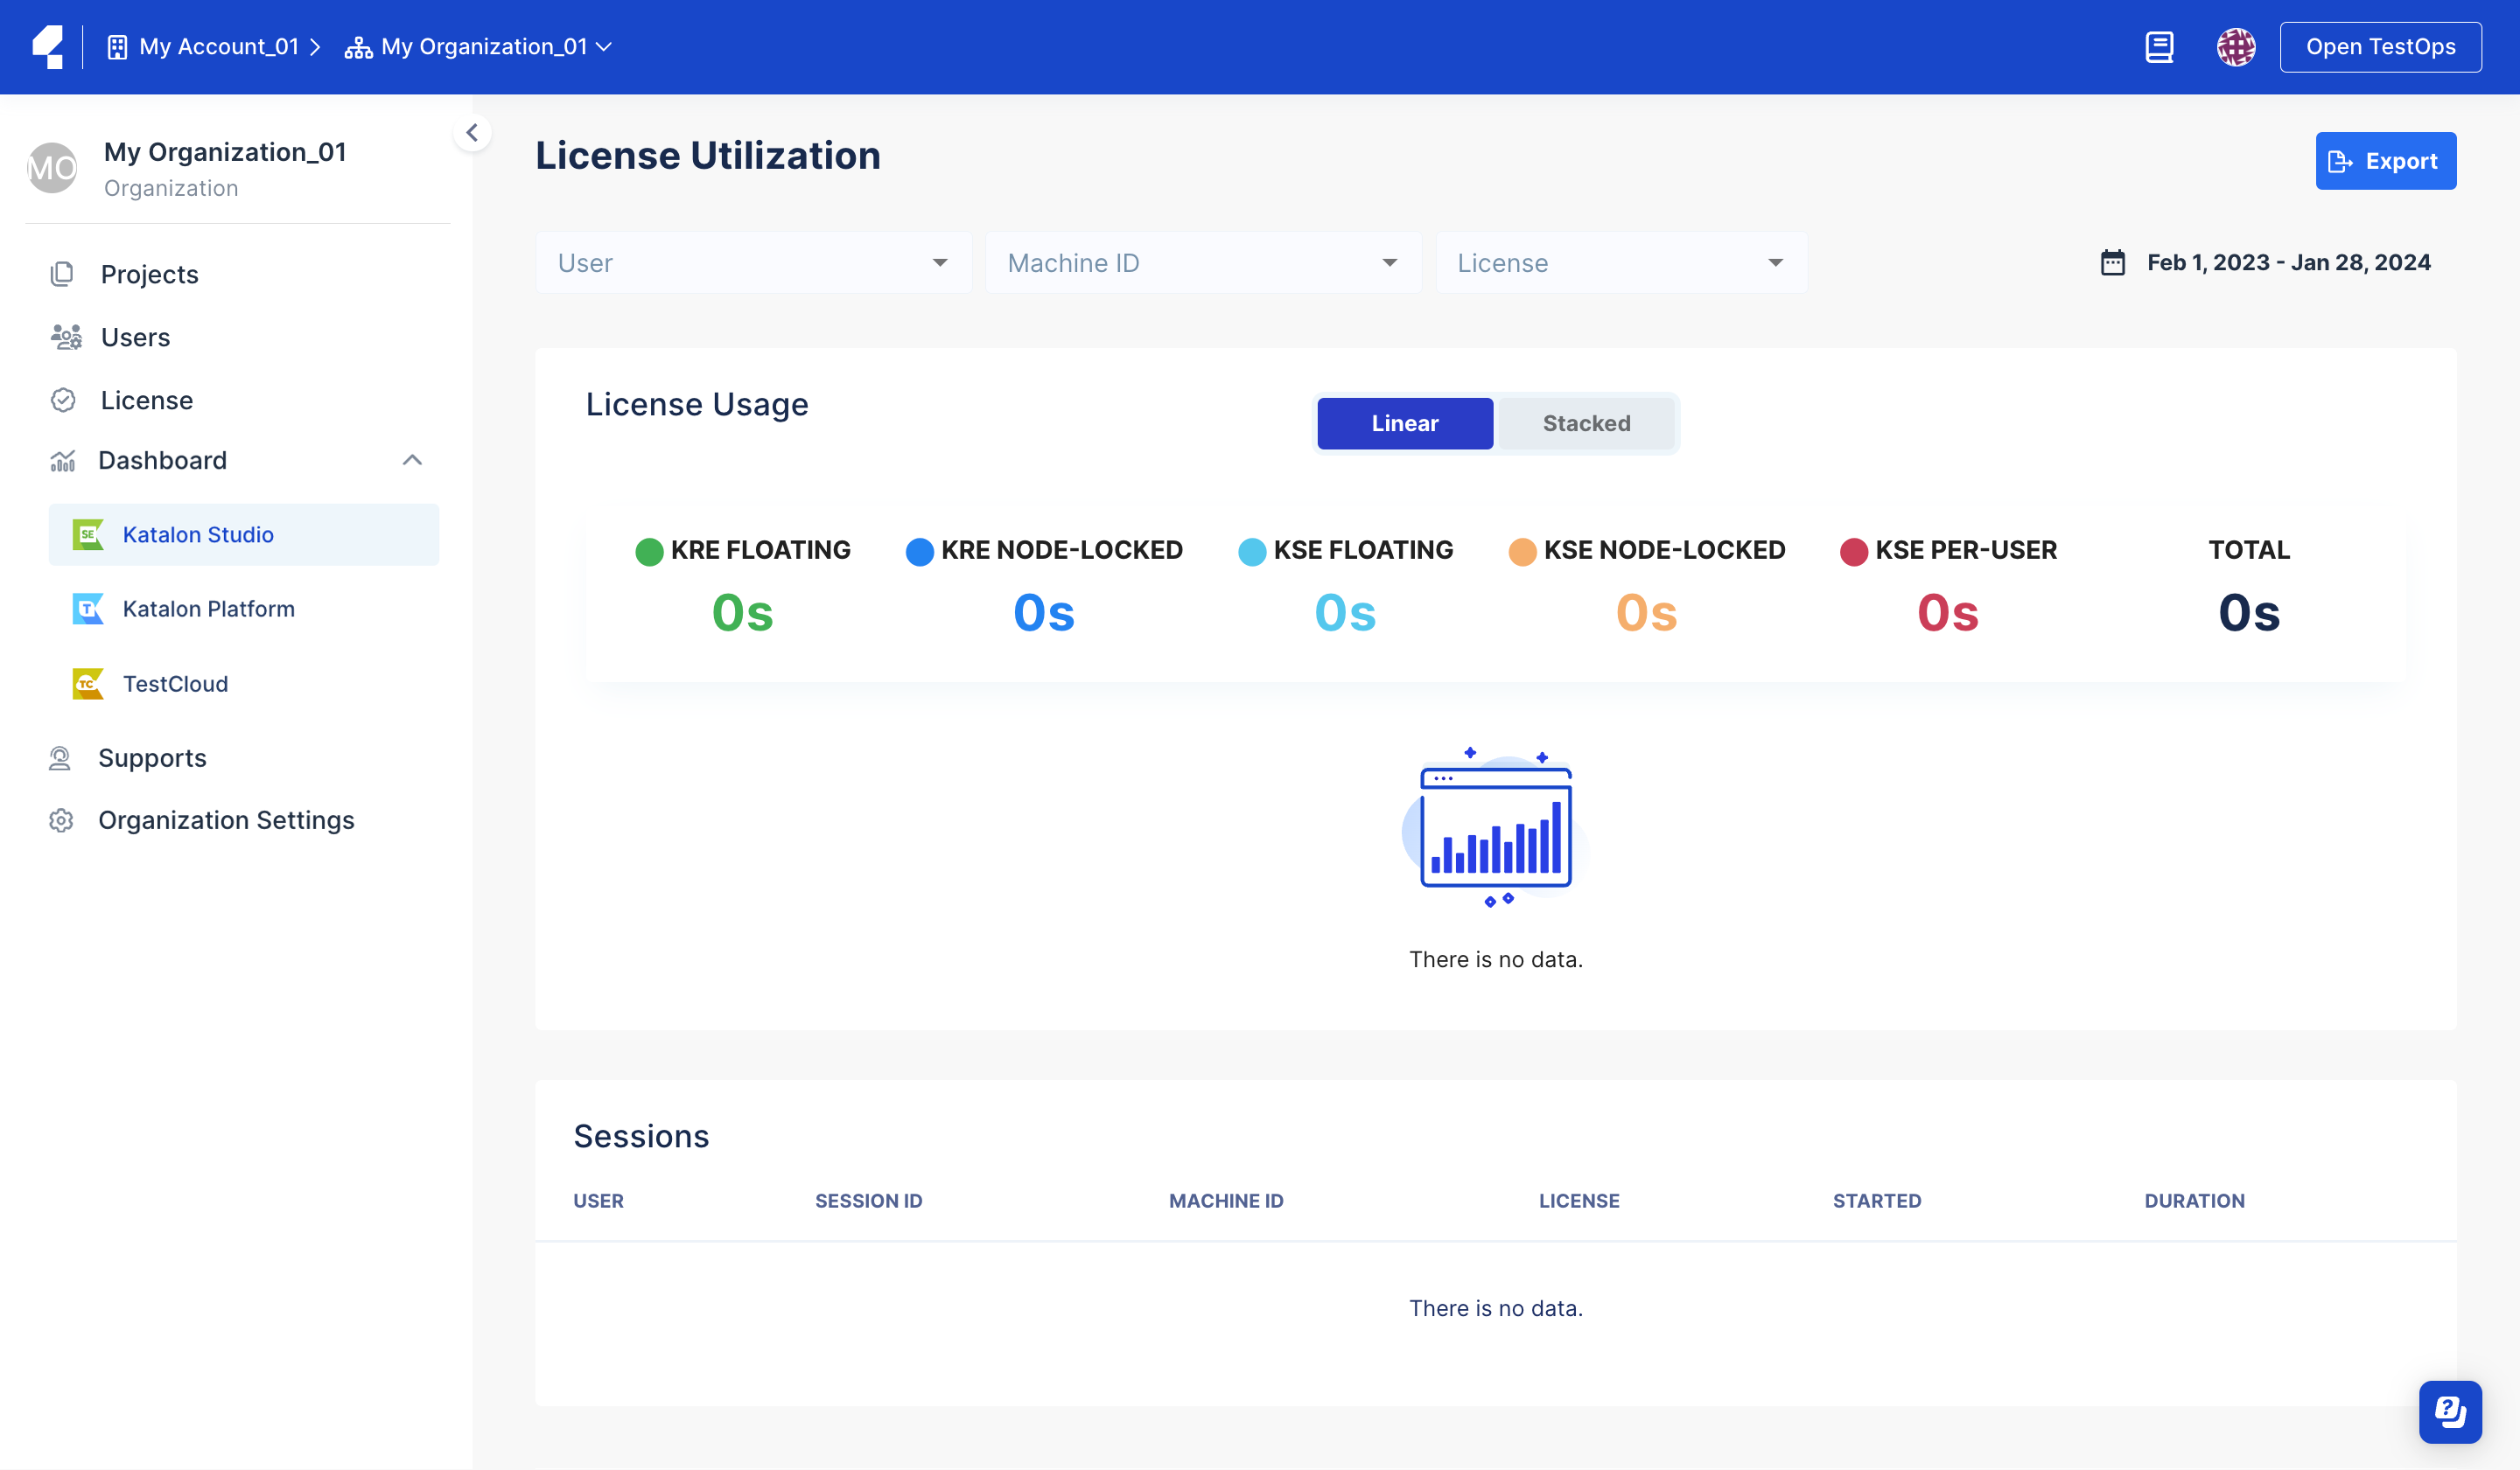Select the Katalon Studio icon in the sidebar
Screen dimensions: 2520x1470
coord(88,534)
